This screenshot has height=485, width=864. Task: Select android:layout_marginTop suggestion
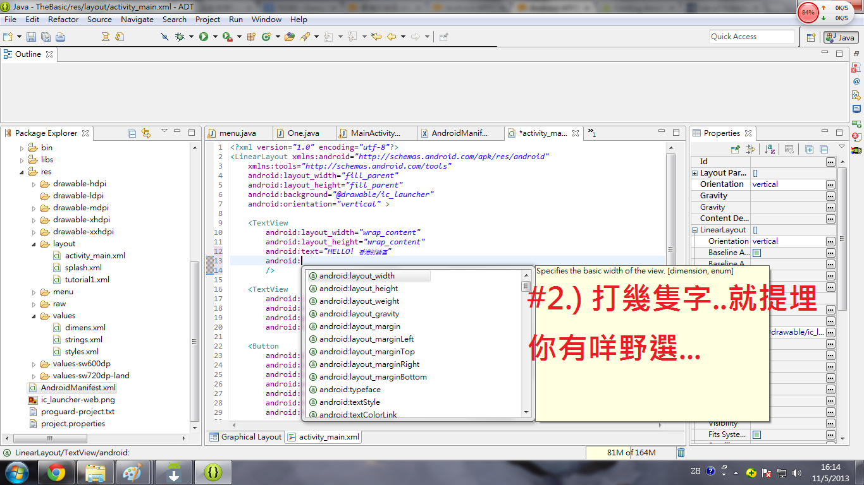coord(367,352)
